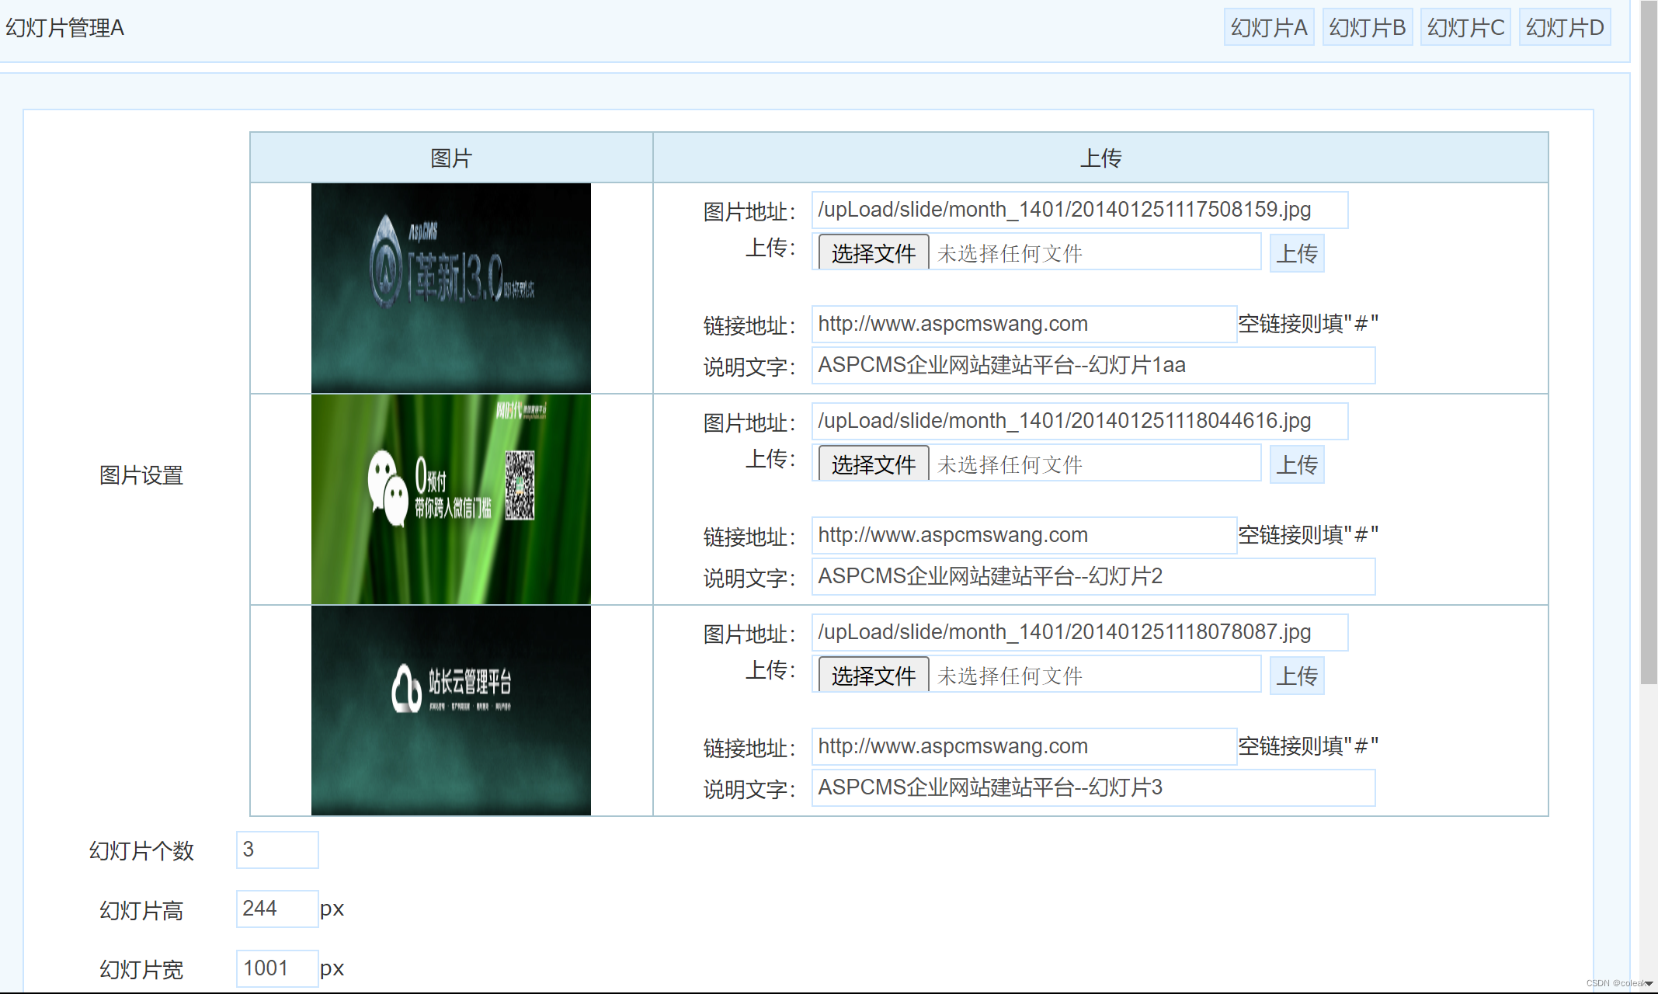Click the 革新3.0 slide thumbnail
The height and width of the screenshot is (994, 1658).
(x=450, y=287)
